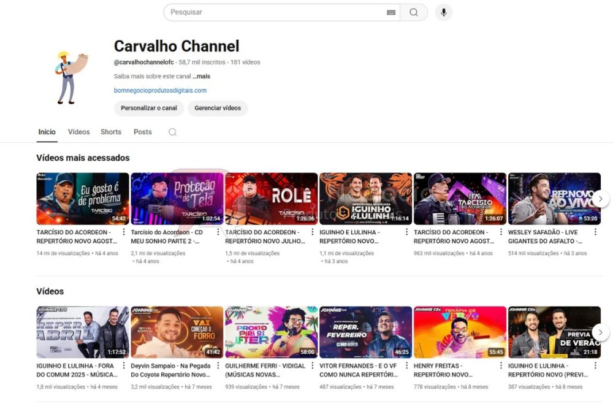Image resolution: width=613 pixels, height=409 pixels.
Task: Open channel search magnifier beside Posts tab
Action: coord(172,132)
